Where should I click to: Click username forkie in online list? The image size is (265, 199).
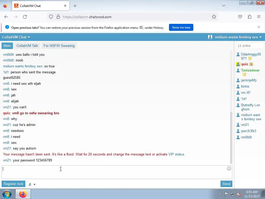(x=245, y=87)
